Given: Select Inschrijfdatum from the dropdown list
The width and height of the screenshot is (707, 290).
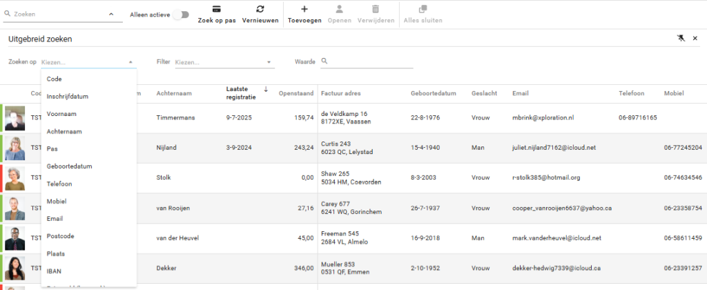Looking at the screenshot, I should pos(68,97).
